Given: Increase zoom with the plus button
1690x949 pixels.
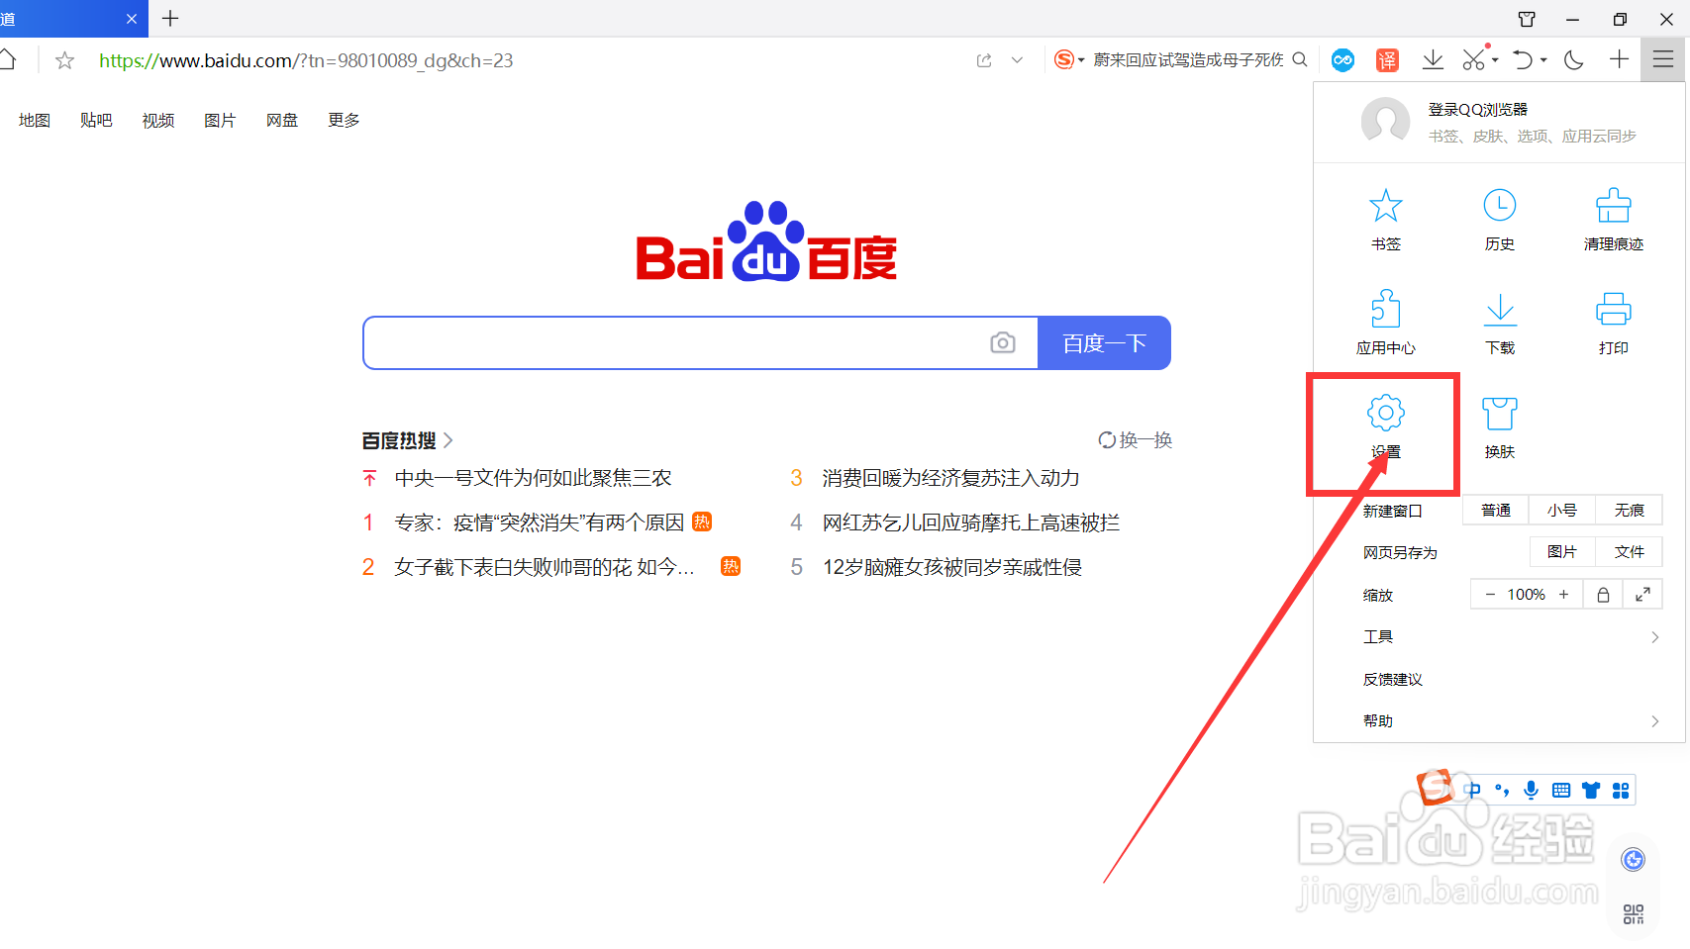Looking at the screenshot, I should tap(1564, 595).
